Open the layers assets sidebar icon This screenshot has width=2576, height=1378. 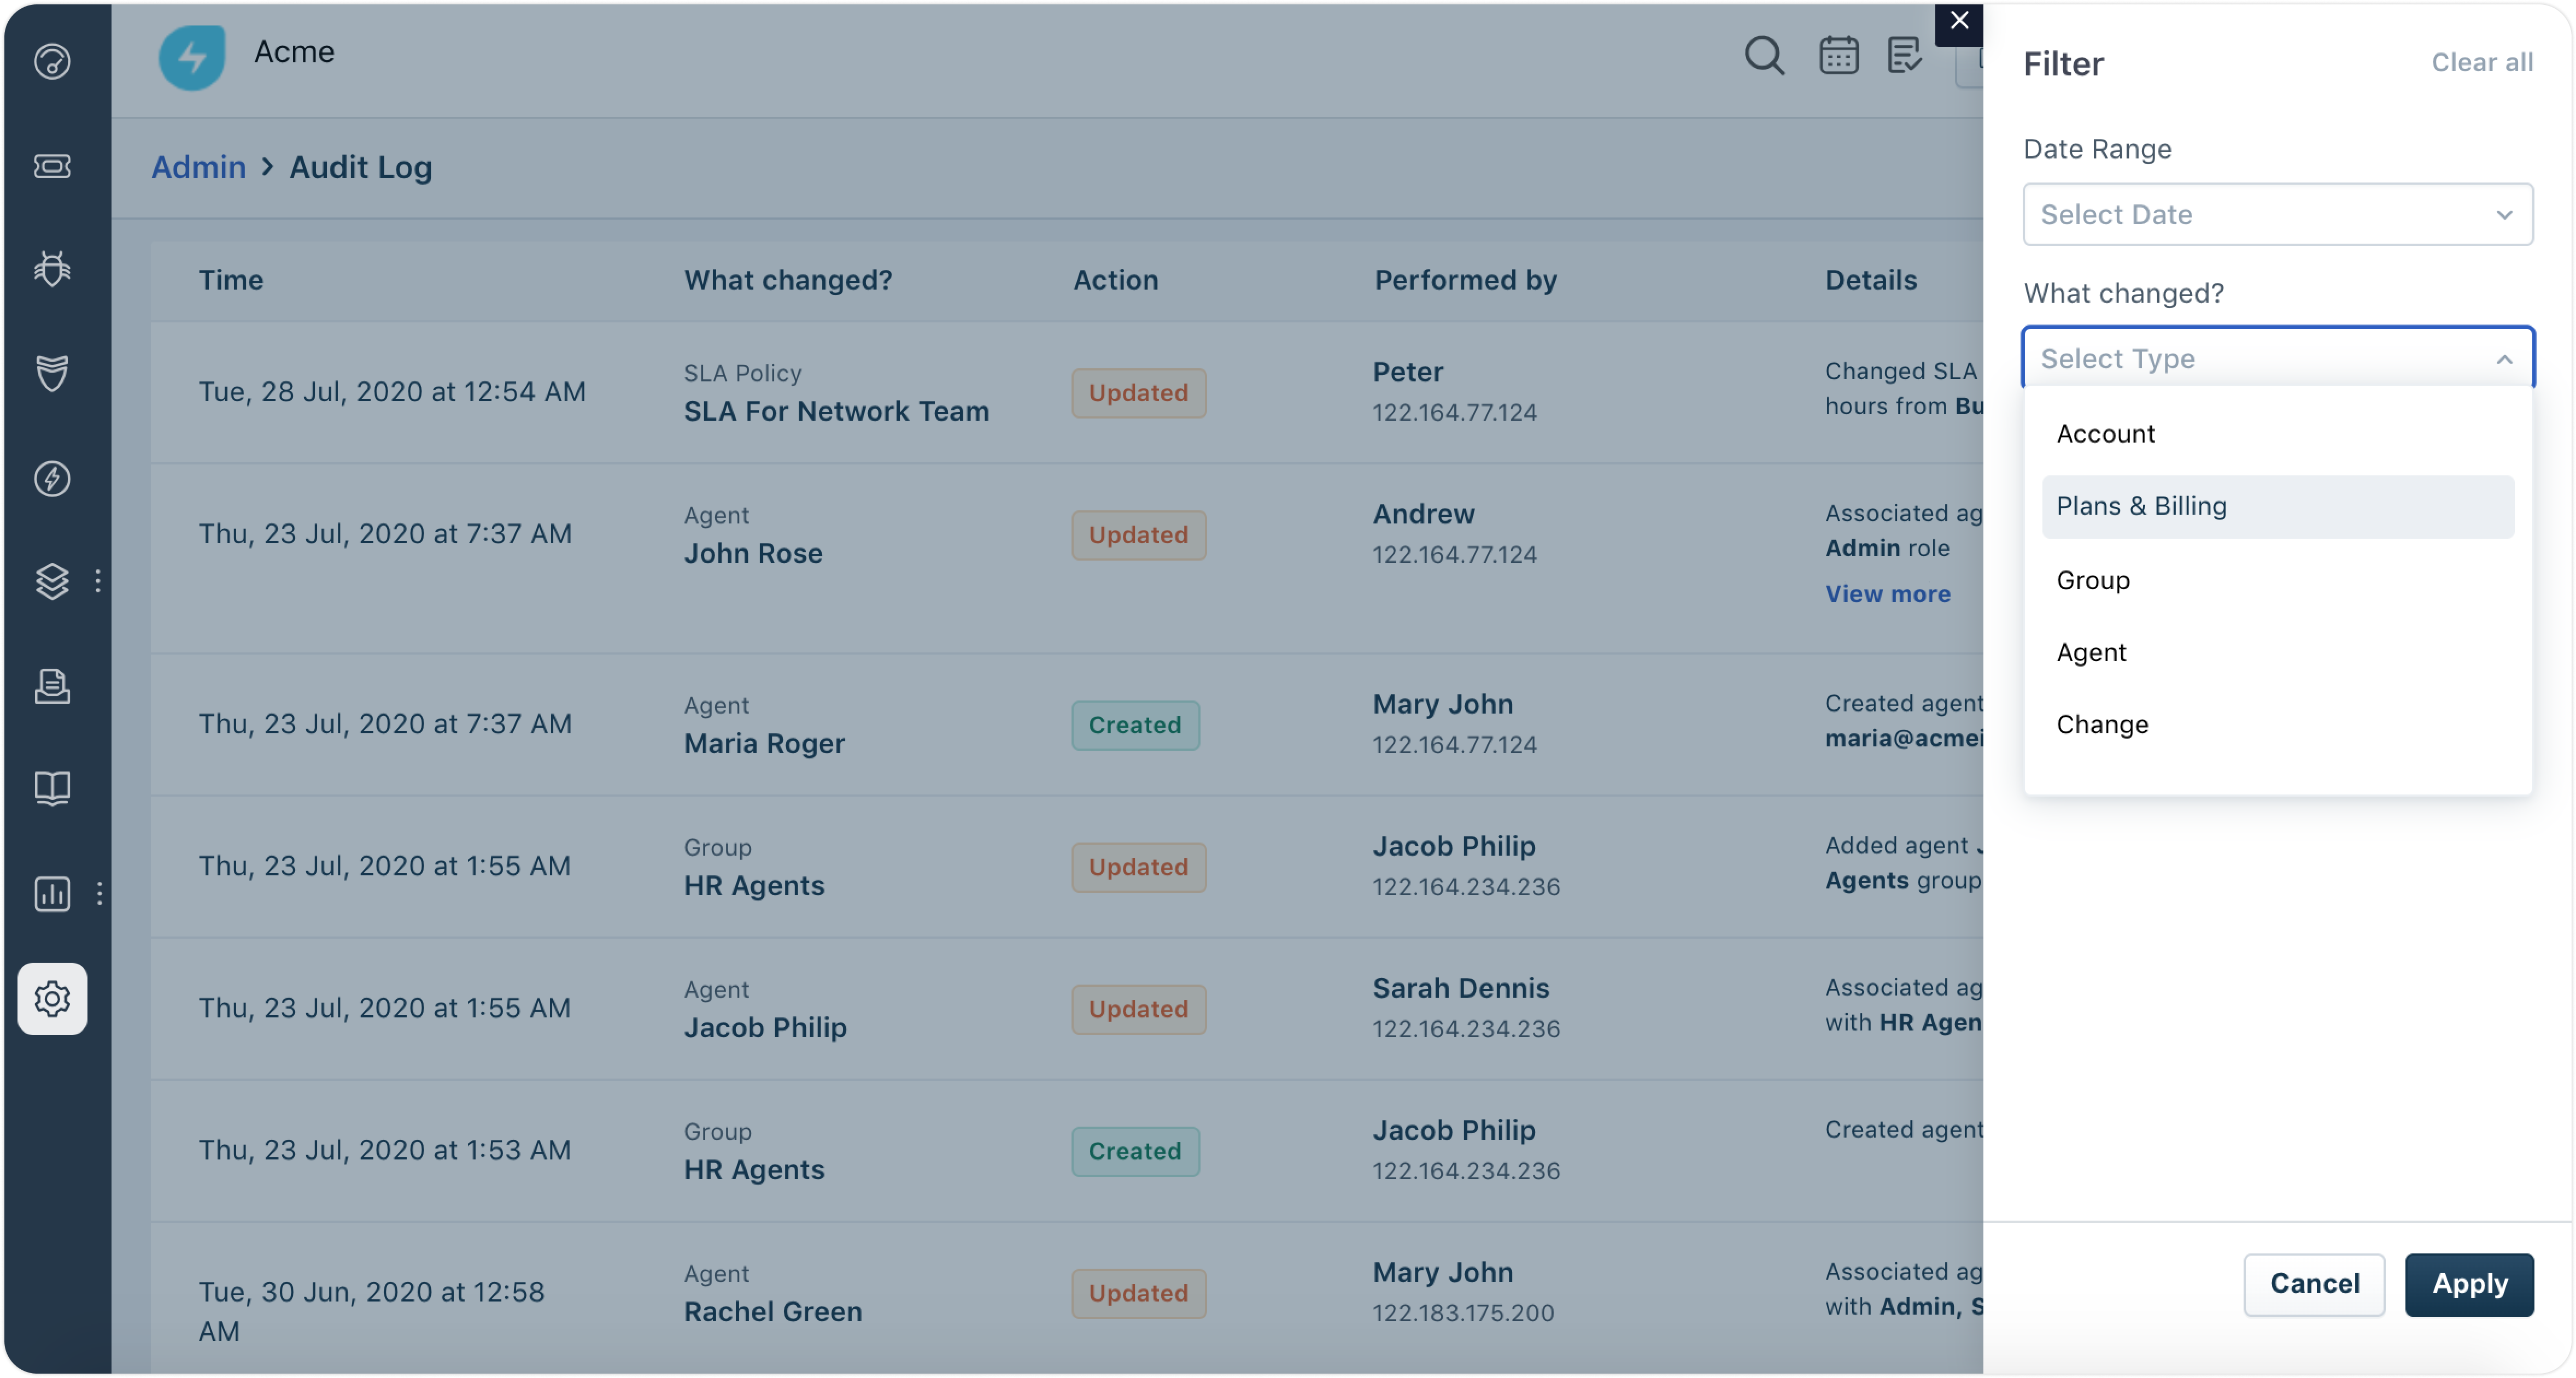click(52, 581)
